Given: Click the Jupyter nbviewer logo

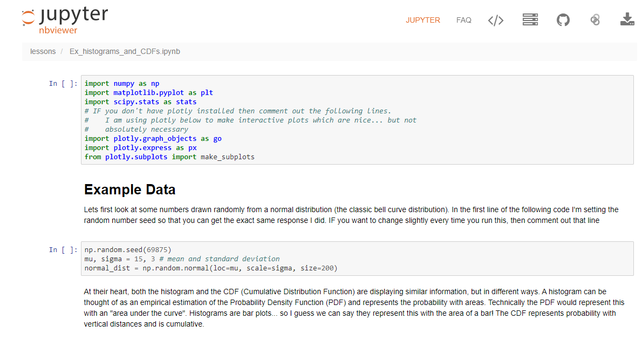Looking at the screenshot, I should pyautogui.click(x=65, y=21).
